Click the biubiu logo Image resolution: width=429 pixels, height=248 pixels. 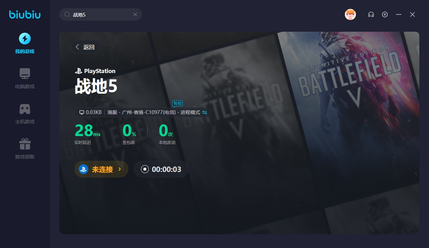25,14
